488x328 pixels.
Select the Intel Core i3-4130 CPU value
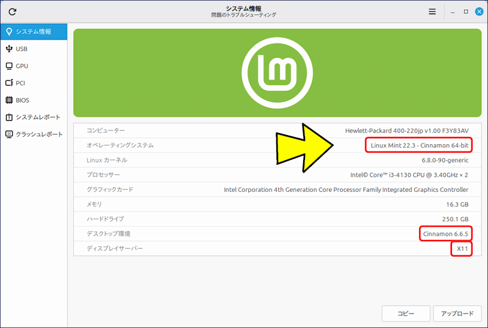409,175
